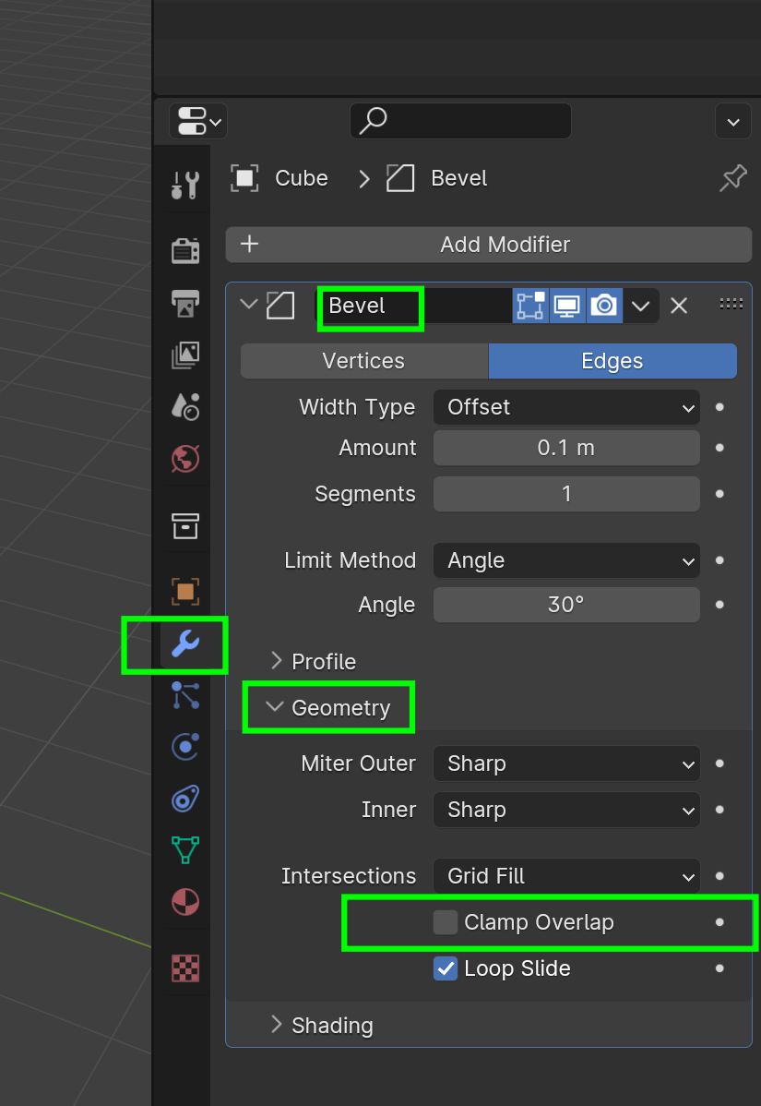Select the Edges affect tab
Image resolution: width=761 pixels, height=1106 pixels.
(612, 361)
